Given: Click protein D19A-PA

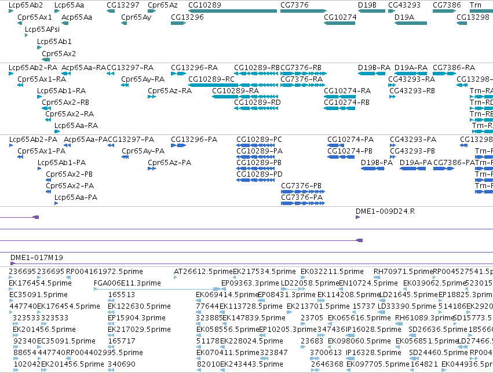Looking at the screenshot, I should (413, 169).
